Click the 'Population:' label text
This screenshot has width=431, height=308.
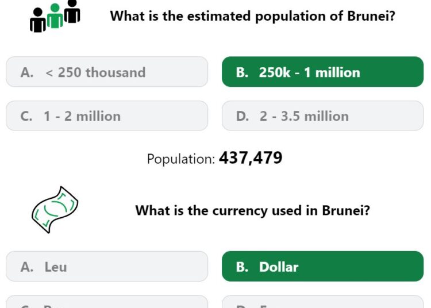[x=181, y=159]
